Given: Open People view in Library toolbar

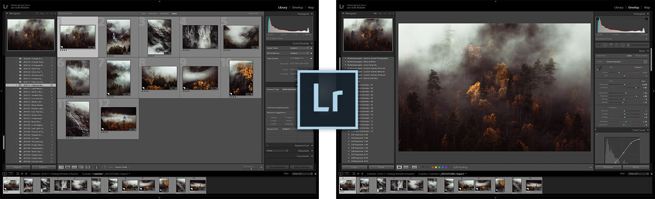Looking at the screenshot, I should pos(87,167).
